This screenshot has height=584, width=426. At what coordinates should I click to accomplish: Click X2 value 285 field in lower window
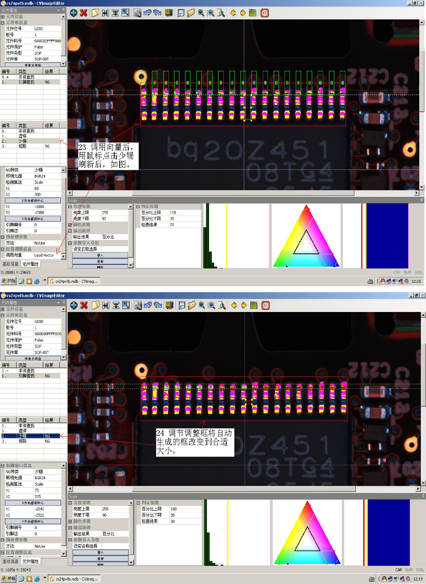(x=47, y=496)
